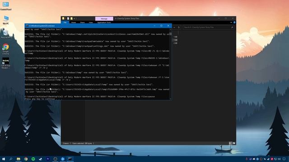This screenshot has width=289, height=162.
Task: Click the search magnifier in Explorer search box
Action: [232, 27]
